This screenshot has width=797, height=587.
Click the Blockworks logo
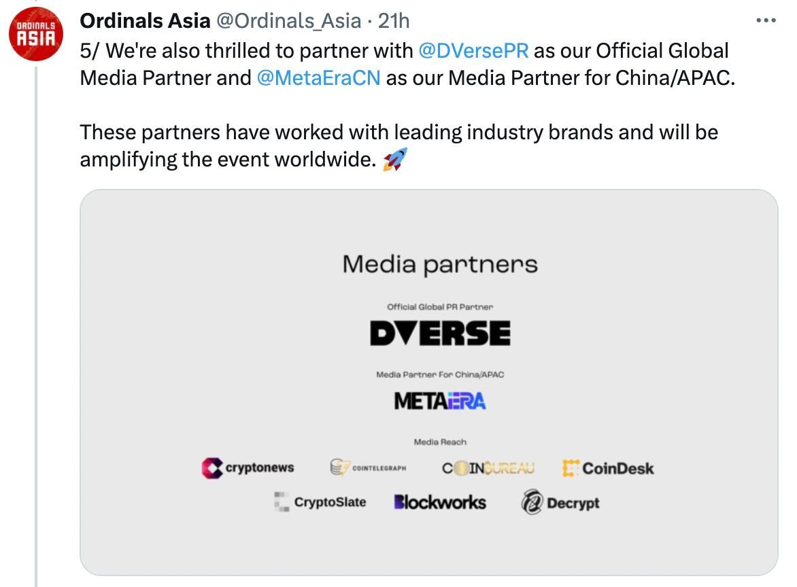click(440, 503)
